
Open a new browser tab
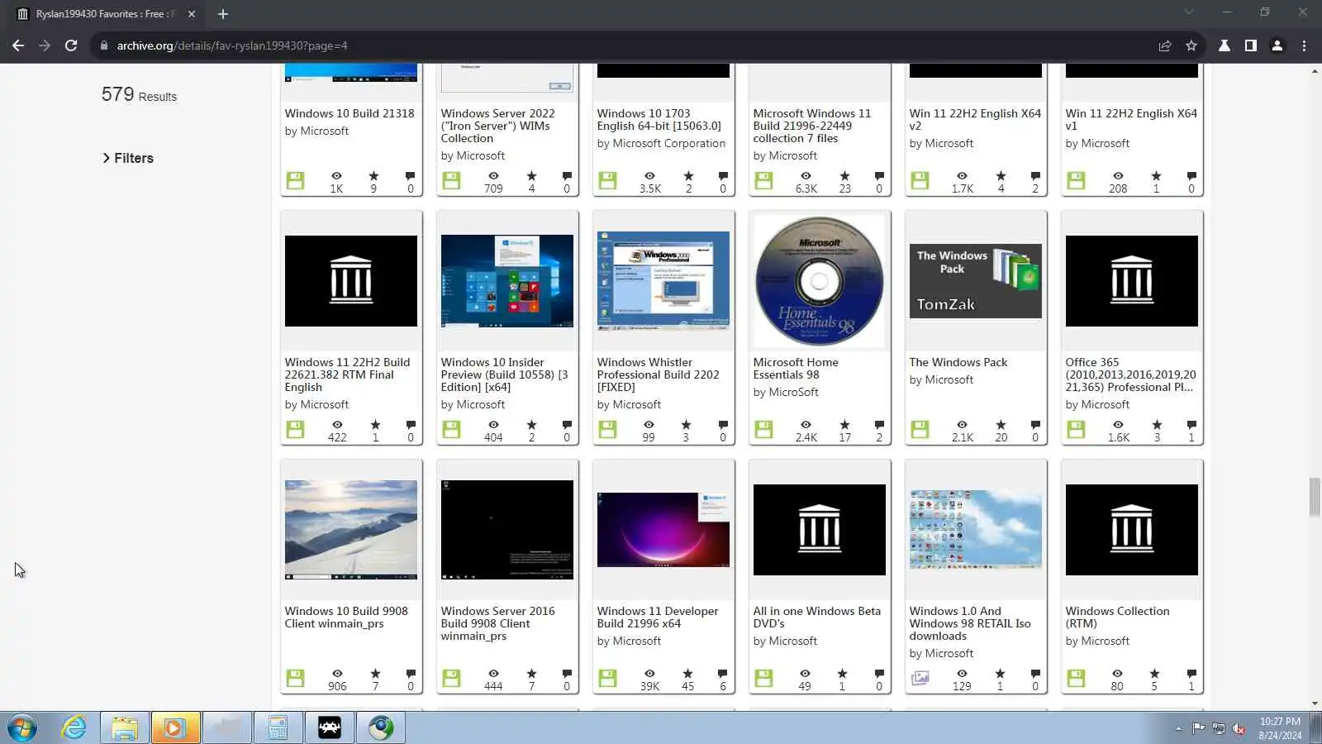223,14
